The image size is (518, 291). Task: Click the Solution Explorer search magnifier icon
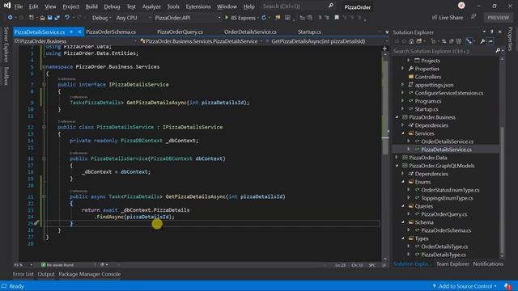(x=498, y=51)
